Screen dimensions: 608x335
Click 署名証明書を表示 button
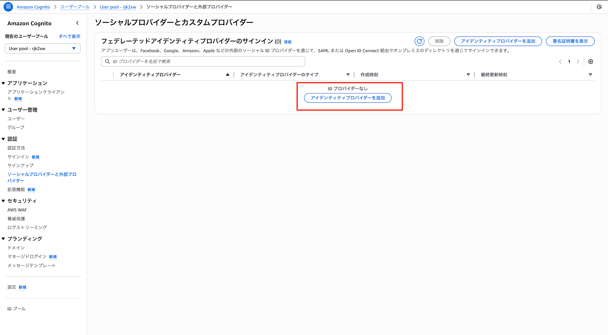click(570, 41)
